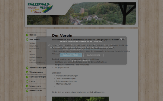Click the sentence about Gäste being willkommen
Image resolution: width=163 pixels, height=101 pixels.
click(x=78, y=92)
